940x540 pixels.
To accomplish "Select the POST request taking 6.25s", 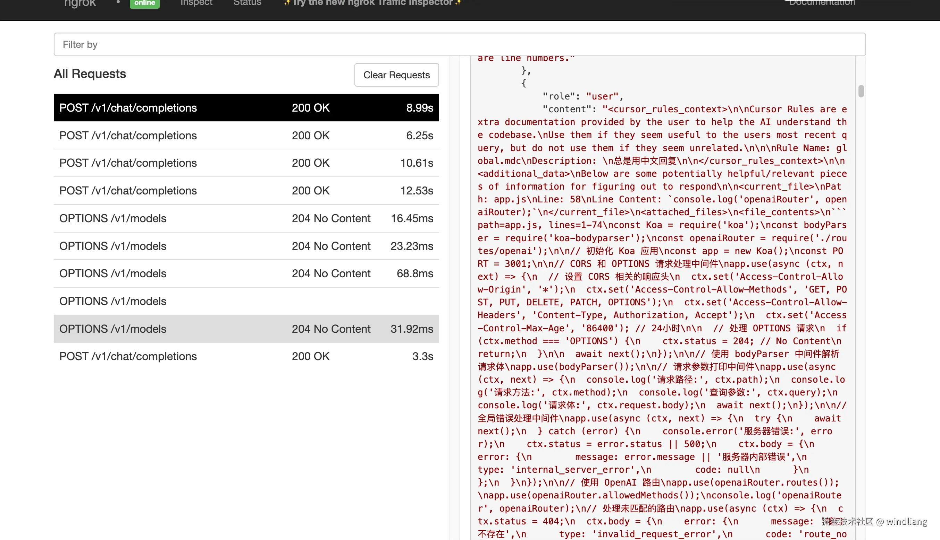I will [246, 136].
